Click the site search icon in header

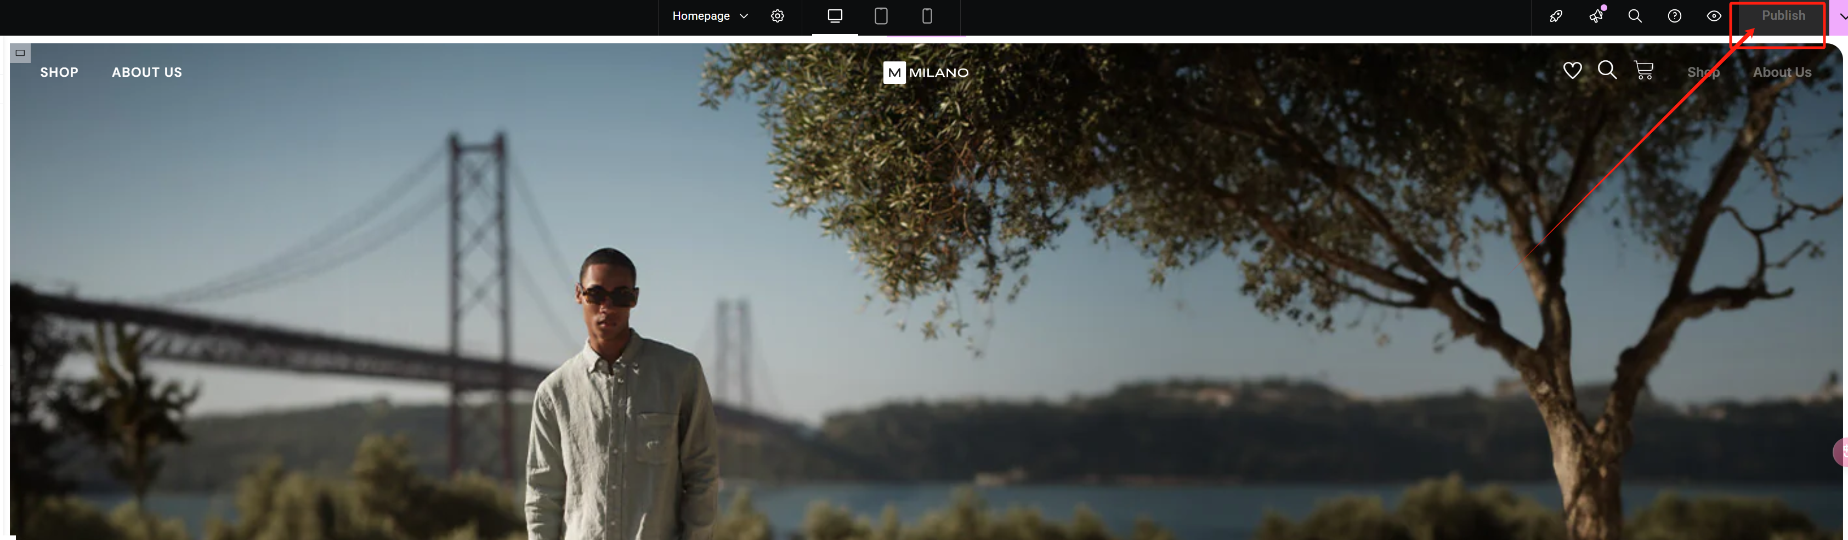1607,70
